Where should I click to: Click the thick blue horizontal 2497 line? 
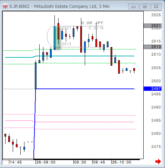pos(85,89)
